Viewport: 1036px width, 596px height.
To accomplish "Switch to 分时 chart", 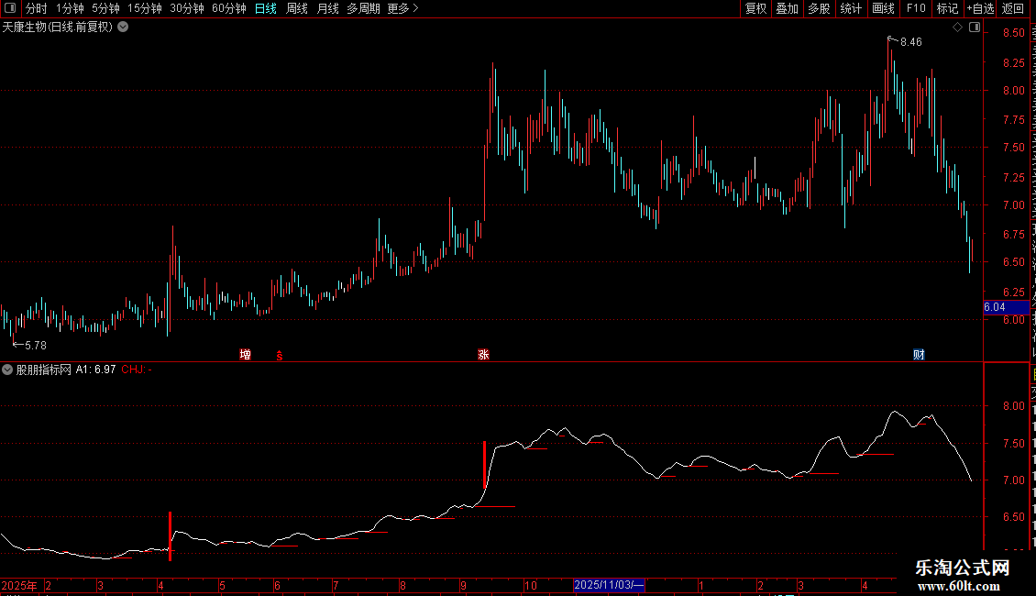I will 37,8.
